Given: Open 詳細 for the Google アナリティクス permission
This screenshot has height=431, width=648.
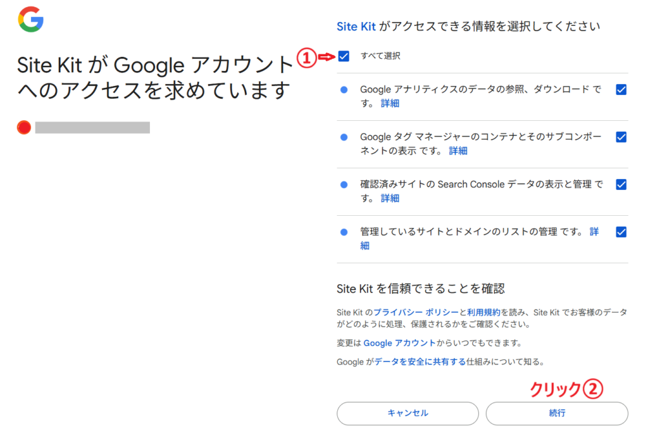Looking at the screenshot, I should pyautogui.click(x=390, y=103).
